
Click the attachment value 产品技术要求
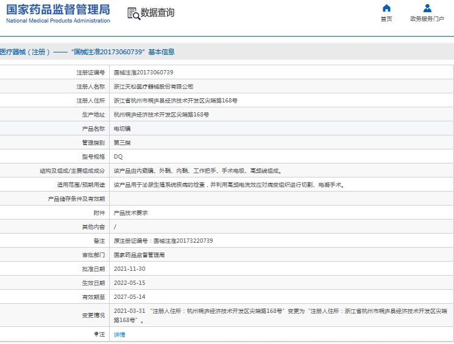(x=130, y=213)
